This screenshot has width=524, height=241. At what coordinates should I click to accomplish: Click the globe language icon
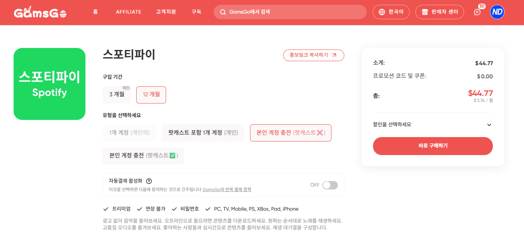tap(382, 12)
